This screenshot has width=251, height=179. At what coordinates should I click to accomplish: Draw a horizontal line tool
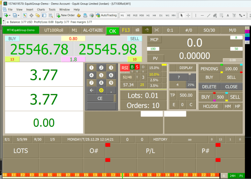tap(202, 15)
